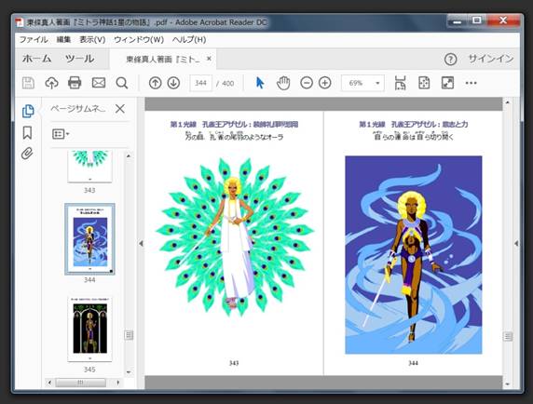This screenshot has height=404, width=533.
Task: Open the page thumbnails sidebar icon
Action: tap(28, 111)
